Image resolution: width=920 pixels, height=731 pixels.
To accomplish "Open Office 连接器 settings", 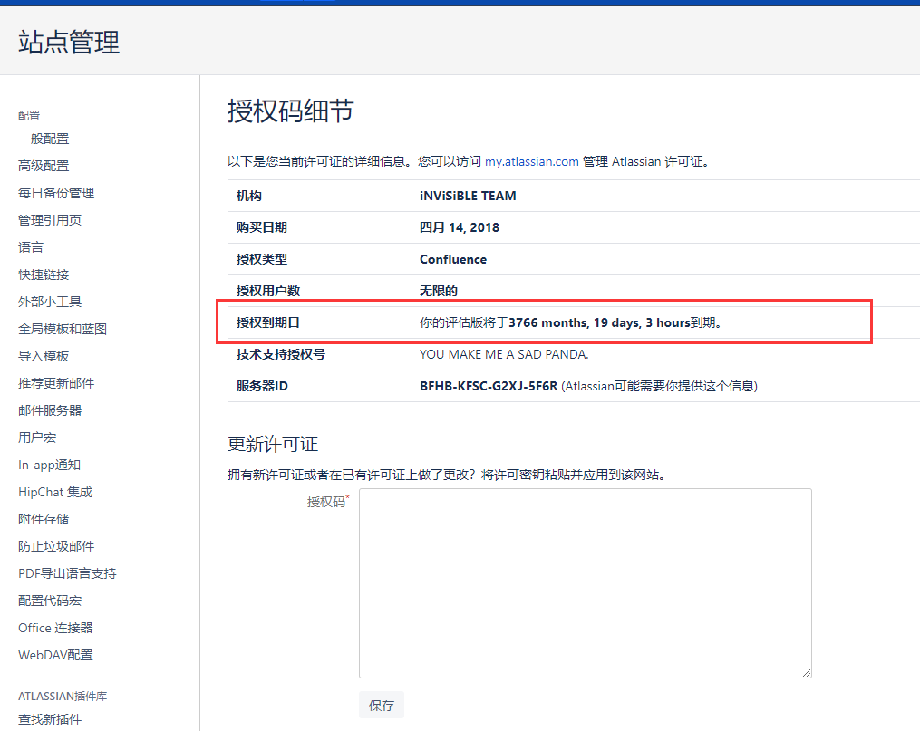I will [55, 628].
